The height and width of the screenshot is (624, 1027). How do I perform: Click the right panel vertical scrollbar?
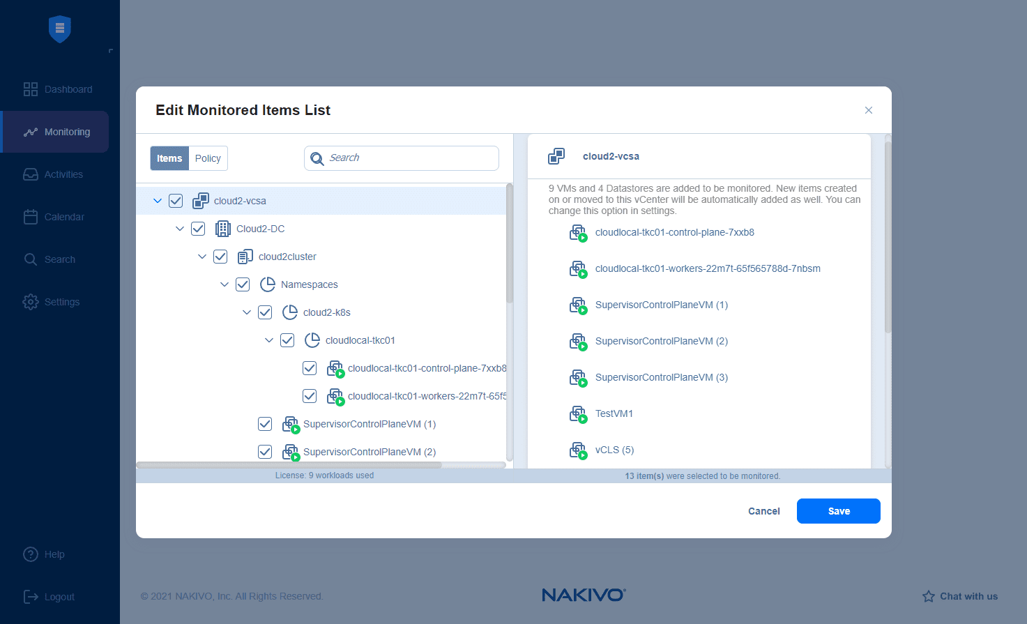(888, 237)
